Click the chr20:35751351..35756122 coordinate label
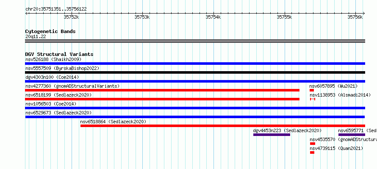Viewport: 377px width, 169px height. [x=56, y=9]
